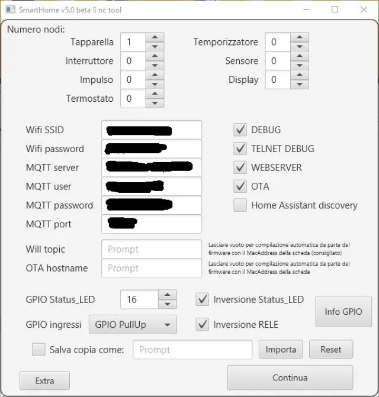
Task: Click the SmartHome app icon in title bar
Action: [10, 9]
